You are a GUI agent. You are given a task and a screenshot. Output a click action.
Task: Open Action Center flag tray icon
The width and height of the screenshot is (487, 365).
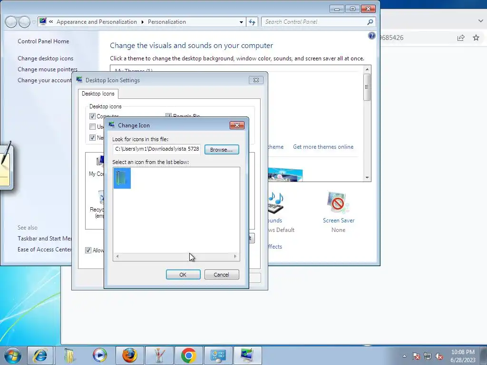pyautogui.click(x=416, y=356)
